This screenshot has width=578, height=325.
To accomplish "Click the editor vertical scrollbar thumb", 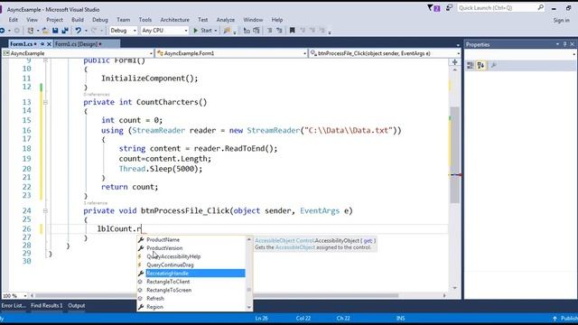I will tap(455, 154).
